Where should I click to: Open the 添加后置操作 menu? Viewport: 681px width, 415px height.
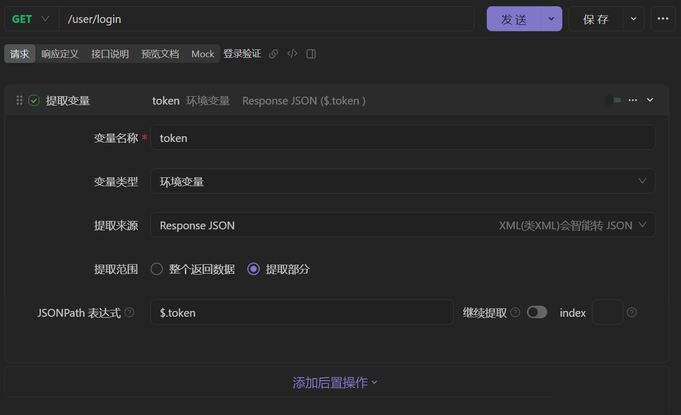(335, 383)
